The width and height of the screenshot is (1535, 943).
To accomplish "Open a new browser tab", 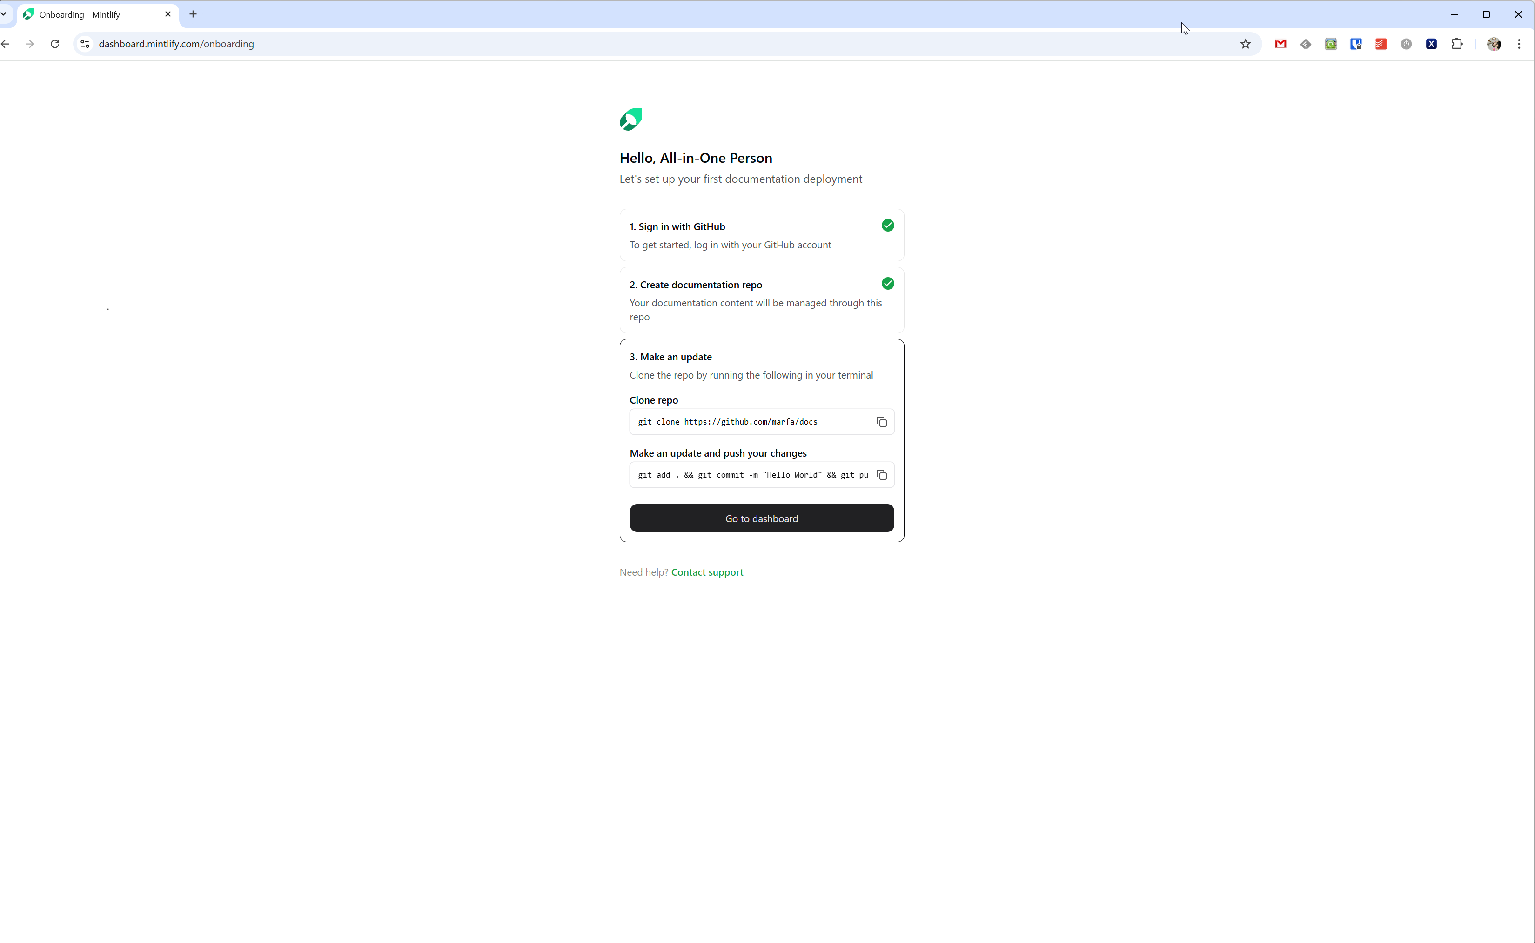I will click(x=193, y=14).
